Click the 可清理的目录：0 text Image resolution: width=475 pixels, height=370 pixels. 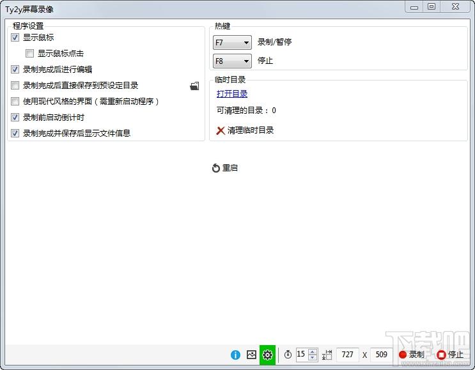tap(246, 111)
